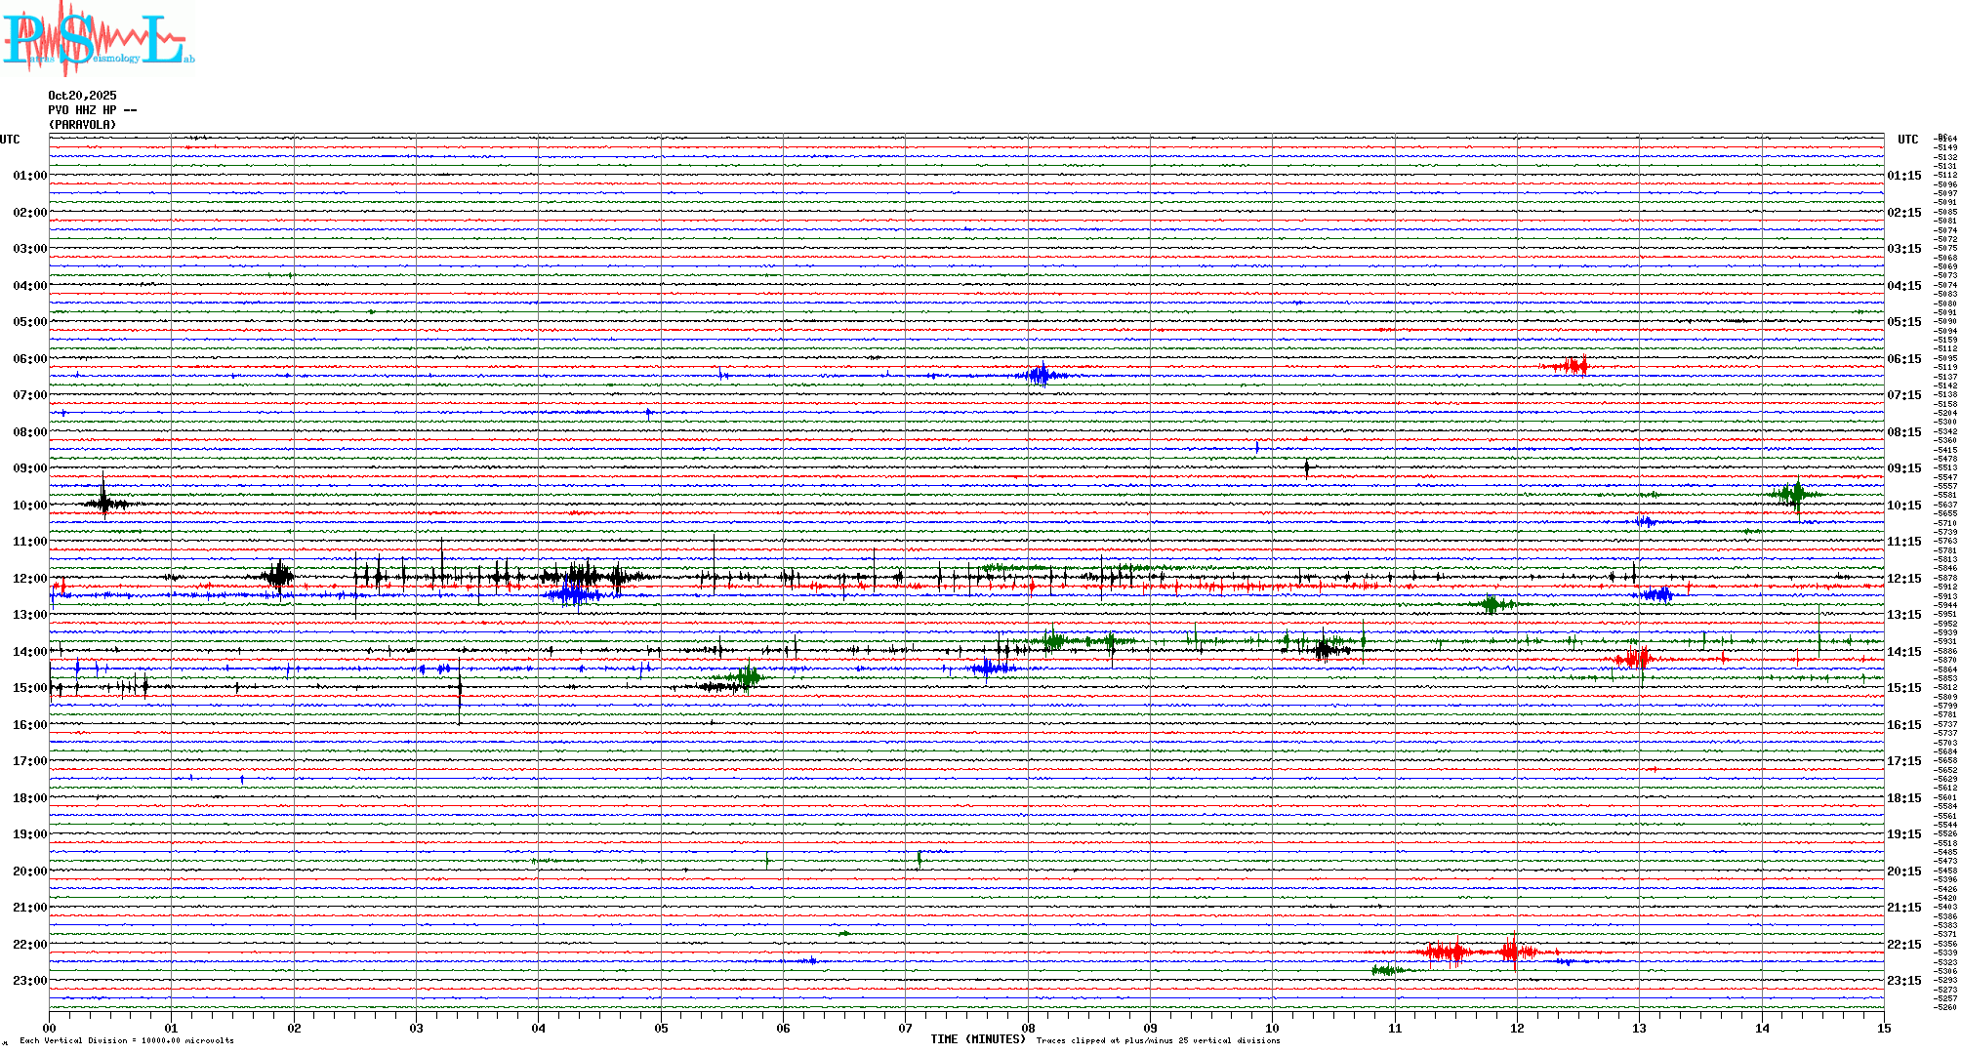This screenshot has width=1962, height=1054.
Task: Click the red event near 22:15
Action: pos(1454,952)
